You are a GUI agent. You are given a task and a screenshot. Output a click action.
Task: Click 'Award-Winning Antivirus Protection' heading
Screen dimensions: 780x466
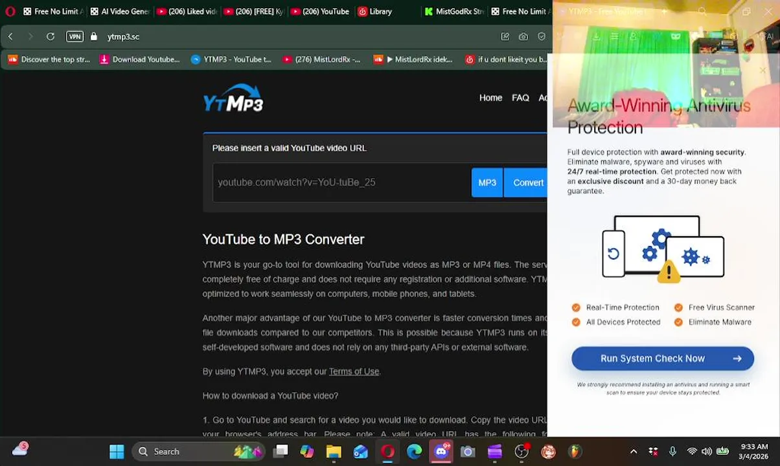tap(659, 116)
